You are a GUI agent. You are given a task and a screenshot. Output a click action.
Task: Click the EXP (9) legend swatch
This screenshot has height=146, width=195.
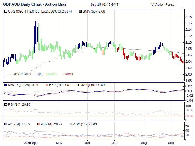(47, 85)
